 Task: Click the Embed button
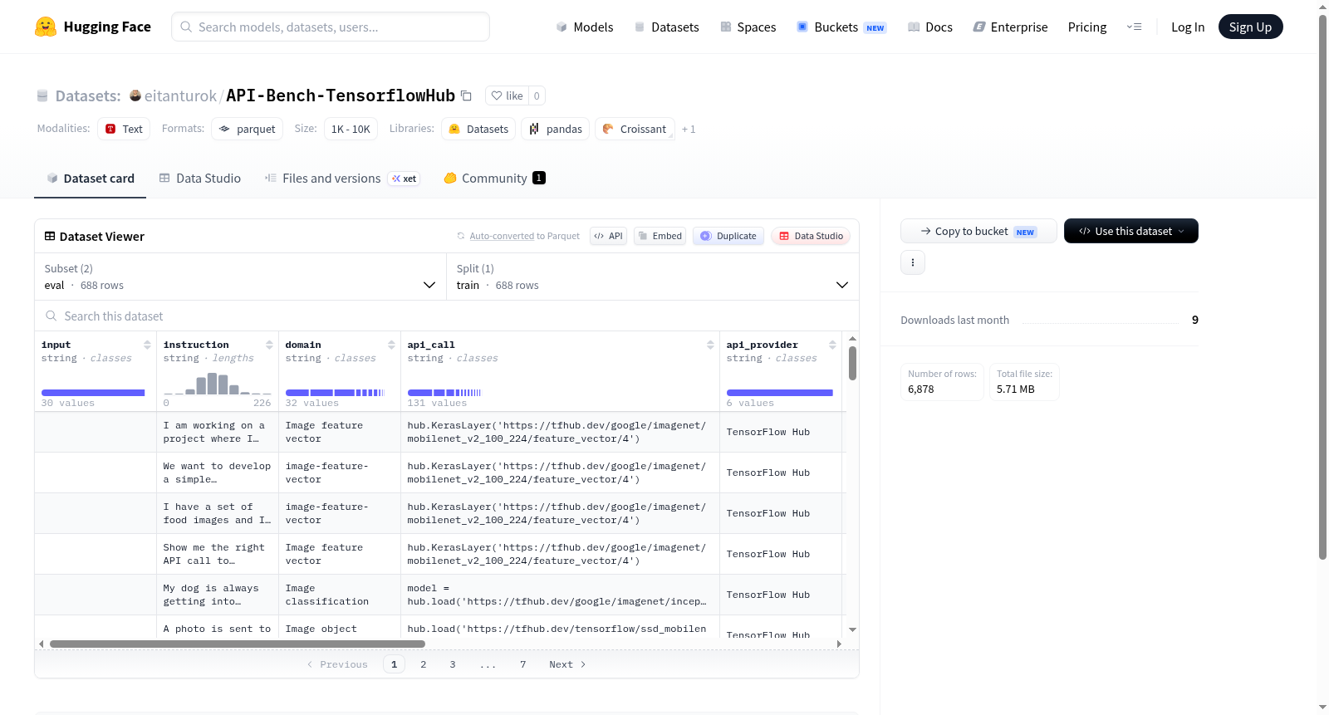point(659,236)
